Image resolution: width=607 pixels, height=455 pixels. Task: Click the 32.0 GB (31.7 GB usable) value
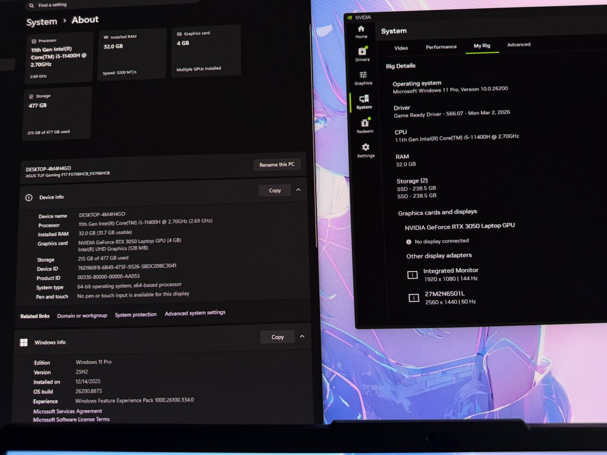[105, 233]
